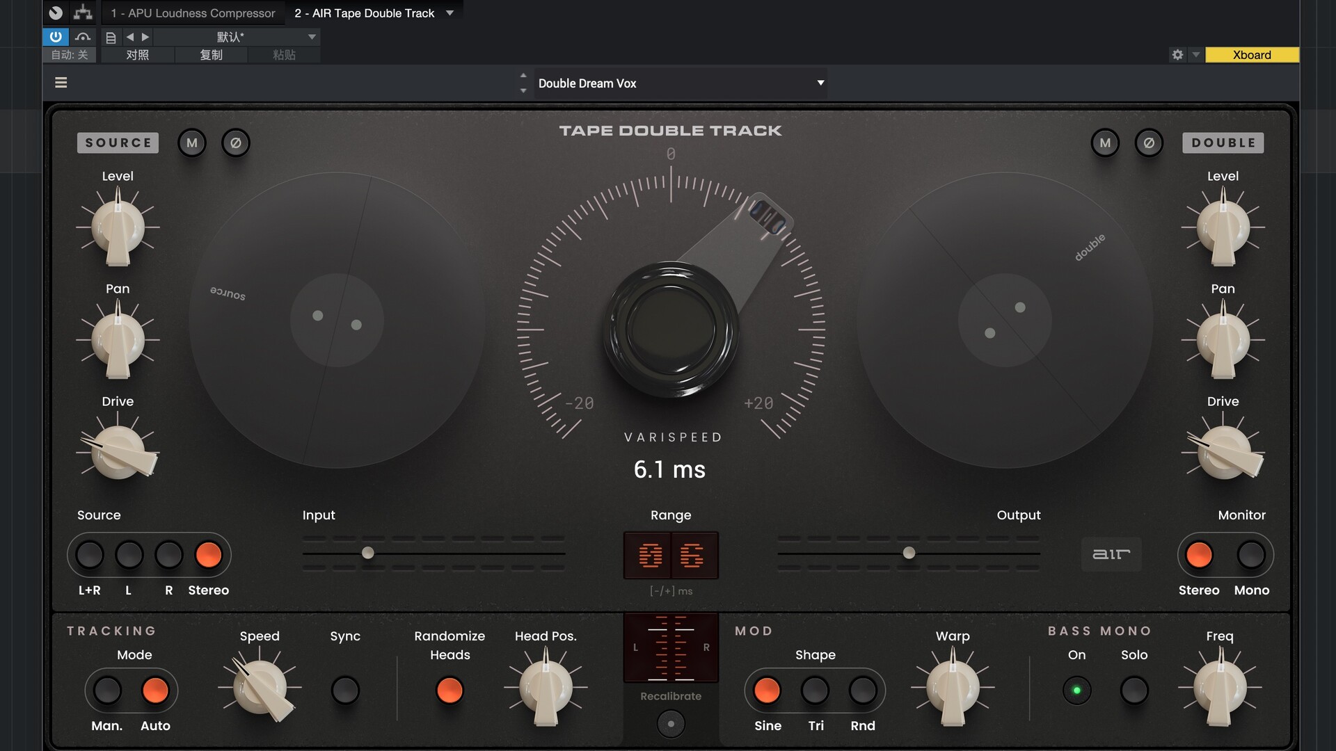Screen dimensions: 1336x751
Task: Enable the Tracking Sync button
Action: click(345, 691)
